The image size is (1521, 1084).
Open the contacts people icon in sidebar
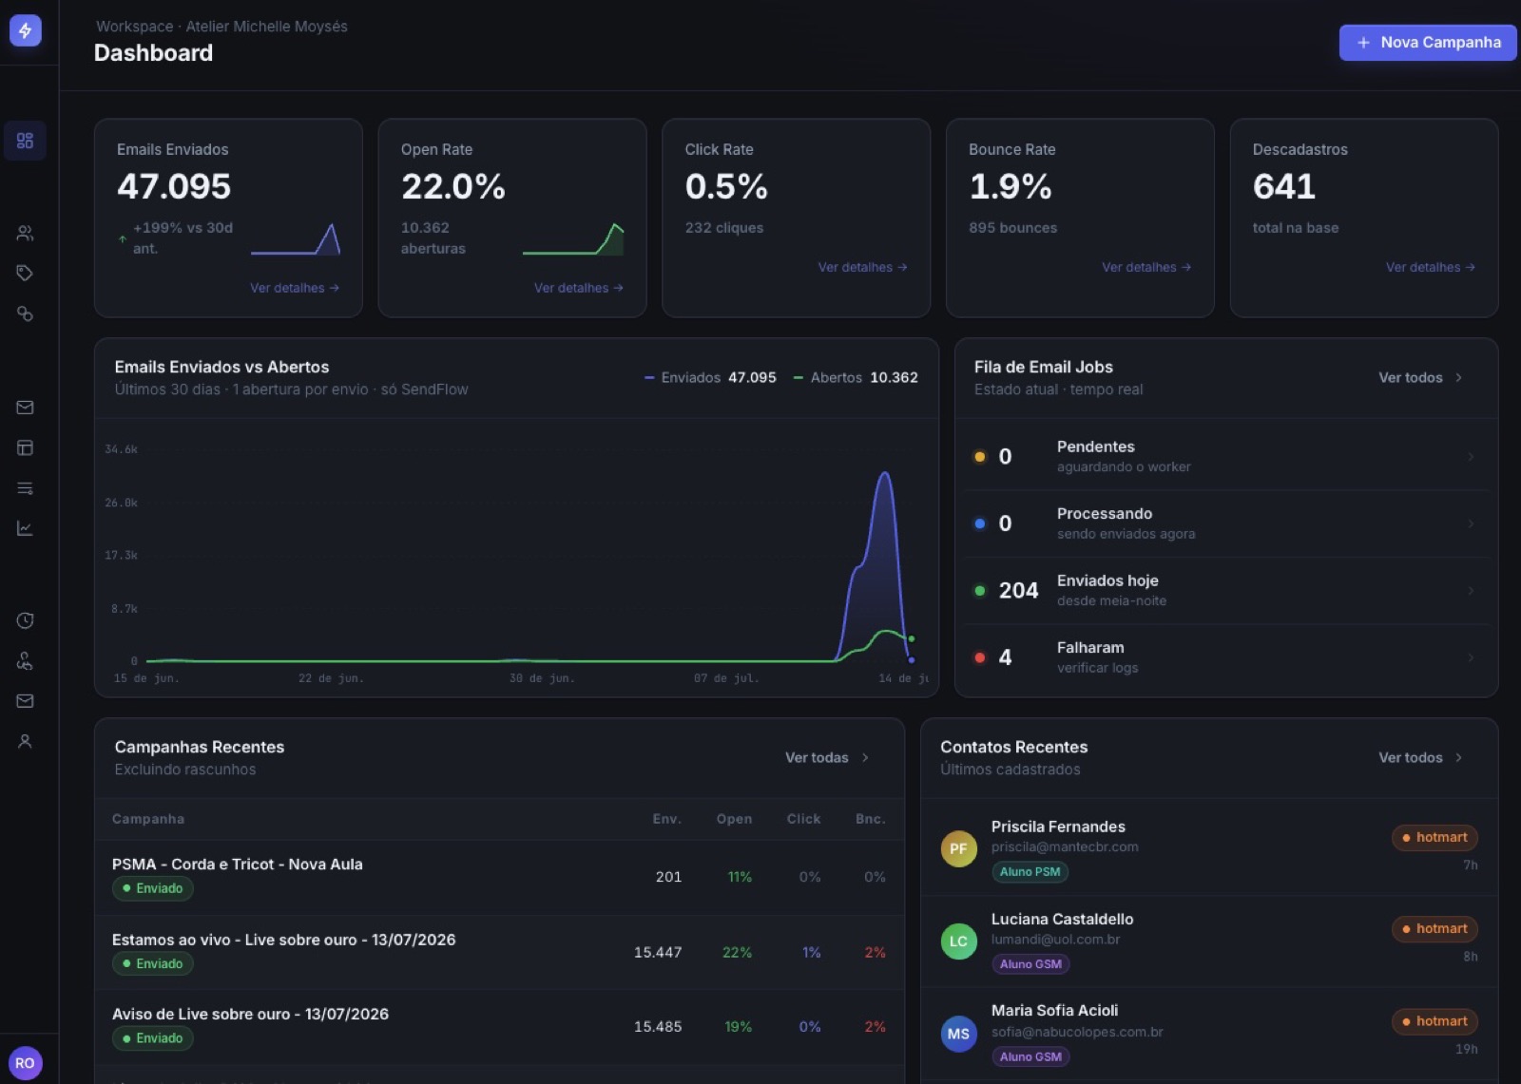point(25,233)
